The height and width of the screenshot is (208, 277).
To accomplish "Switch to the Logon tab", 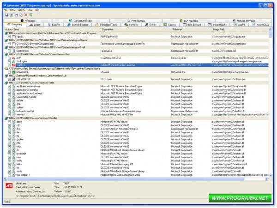I will pos(35,25).
